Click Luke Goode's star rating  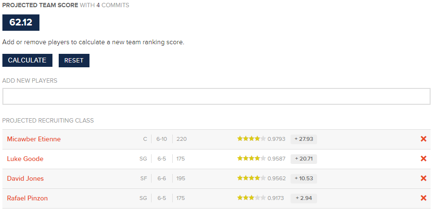(x=251, y=159)
